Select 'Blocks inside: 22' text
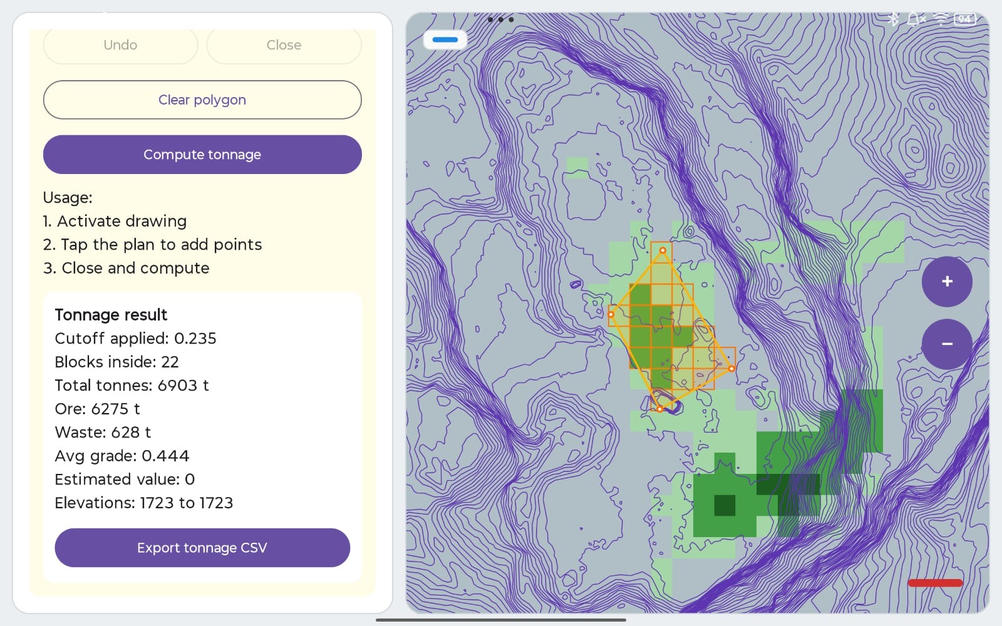The image size is (1002, 626). coord(116,362)
